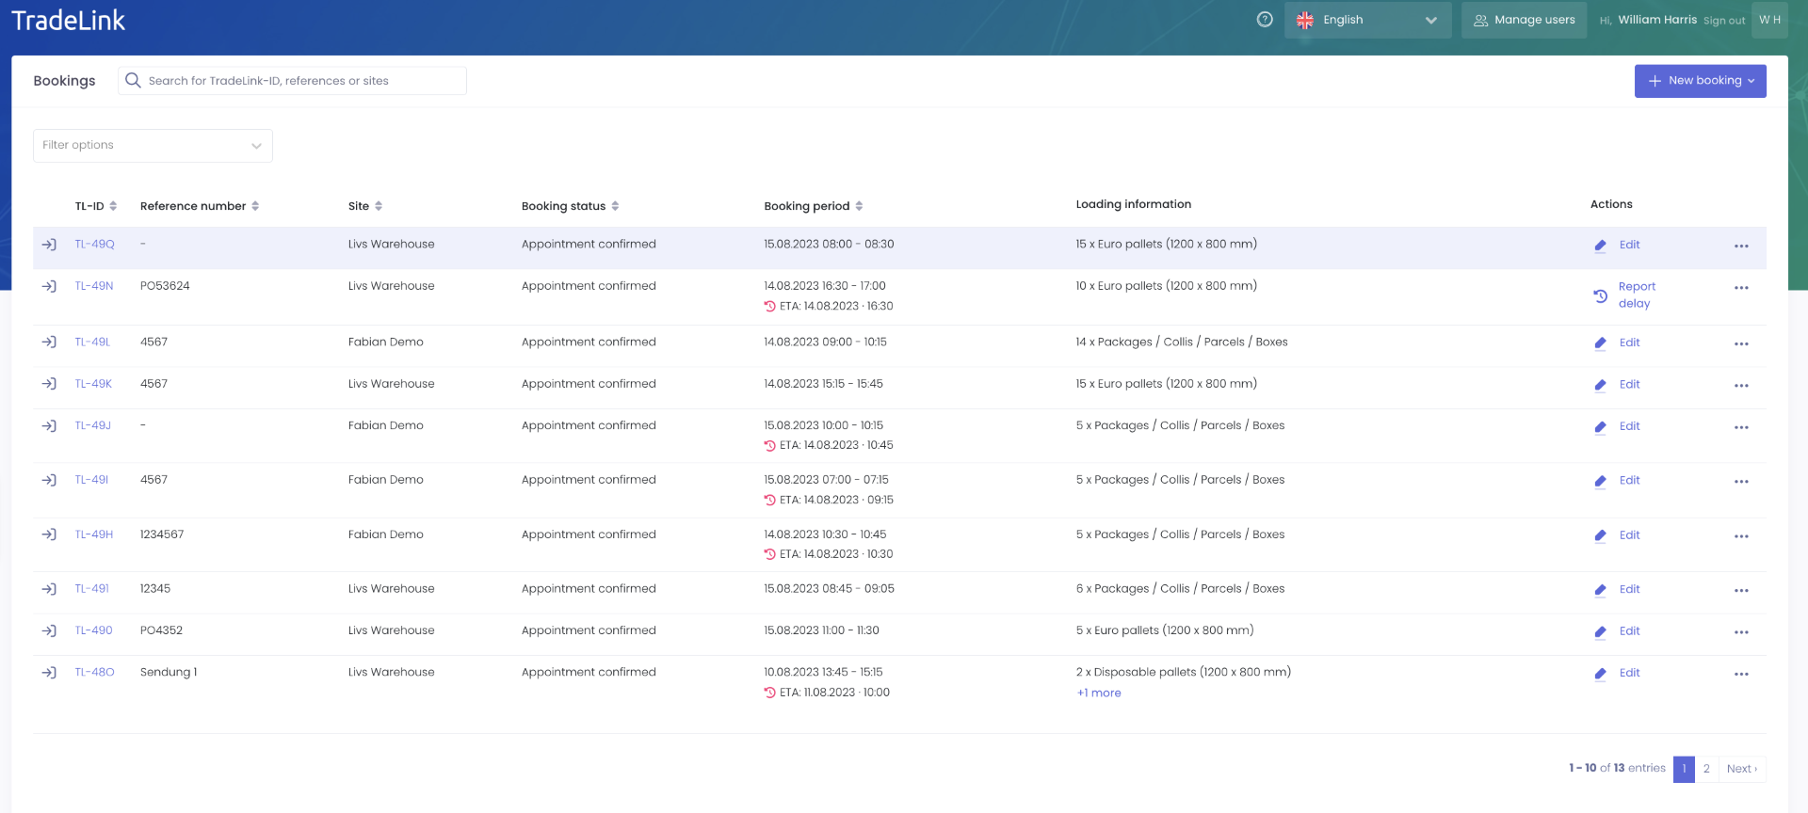The image size is (1808, 813).
Task: Open three-dots menu for booking TL-48O
Action: click(x=1740, y=674)
